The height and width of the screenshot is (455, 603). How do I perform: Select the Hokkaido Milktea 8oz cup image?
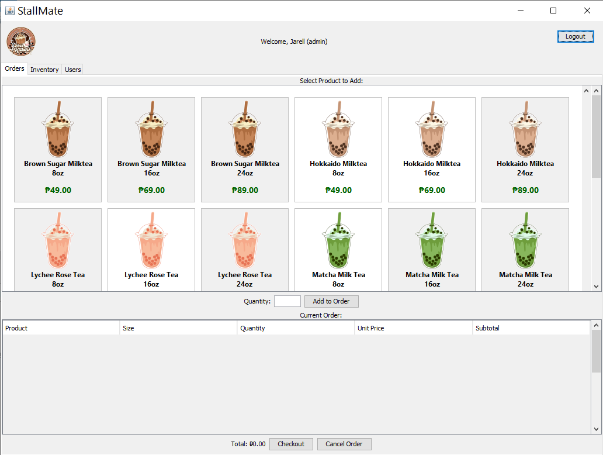coord(338,129)
